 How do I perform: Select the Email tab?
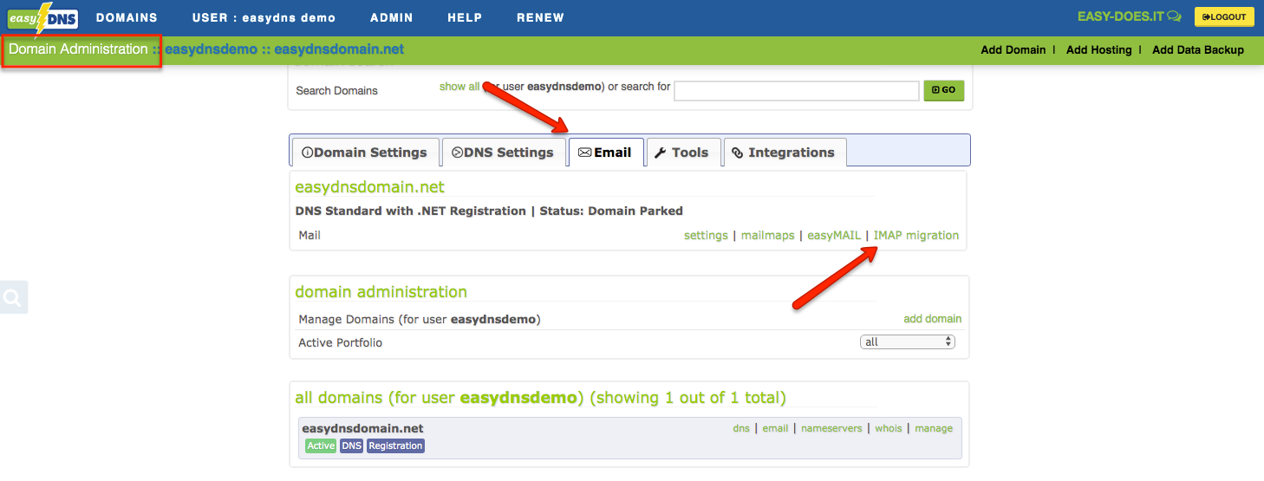605,153
